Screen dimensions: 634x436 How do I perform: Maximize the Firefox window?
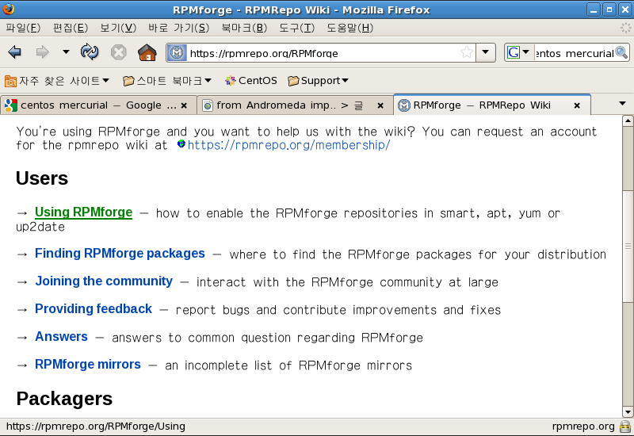609,10
